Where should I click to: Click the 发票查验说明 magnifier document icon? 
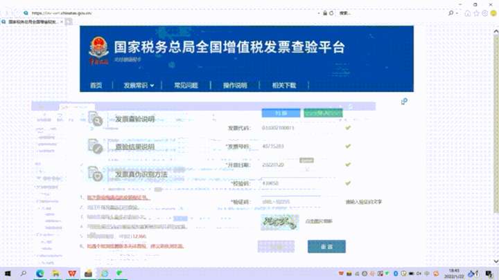click(x=95, y=120)
